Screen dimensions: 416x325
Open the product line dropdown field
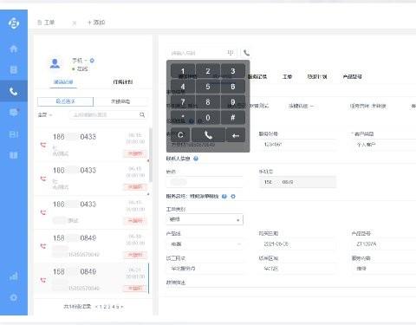(x=205, y=244)
